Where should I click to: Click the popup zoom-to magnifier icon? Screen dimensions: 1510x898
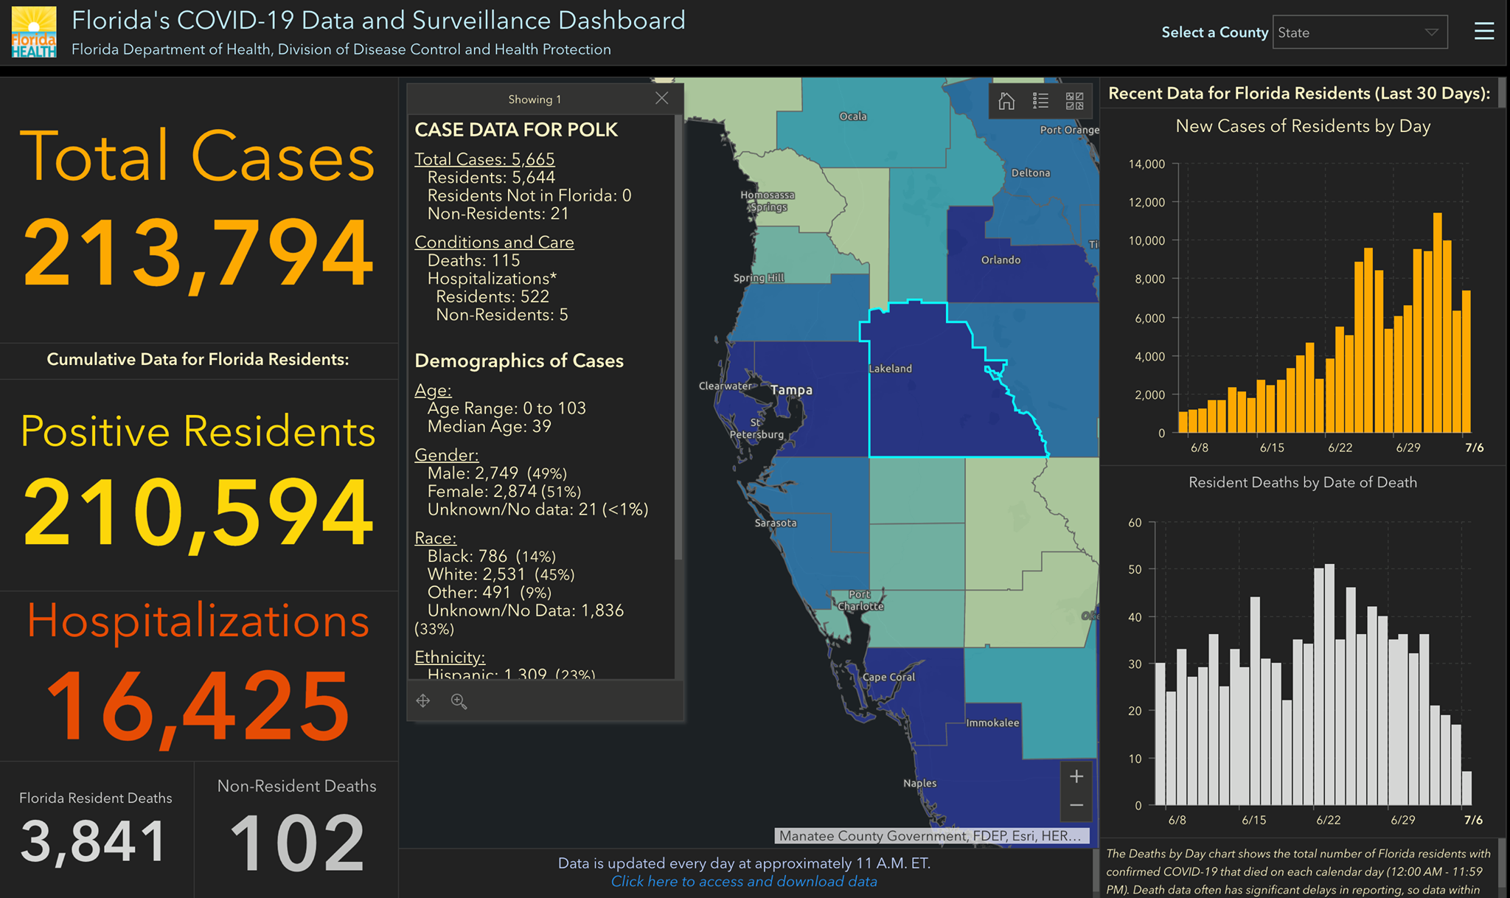pyautogui.click(x=459, y=701)
